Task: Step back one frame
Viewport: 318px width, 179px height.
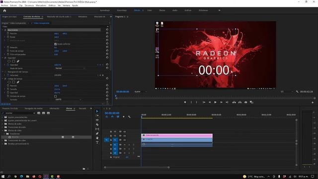Action: [210, 102]
